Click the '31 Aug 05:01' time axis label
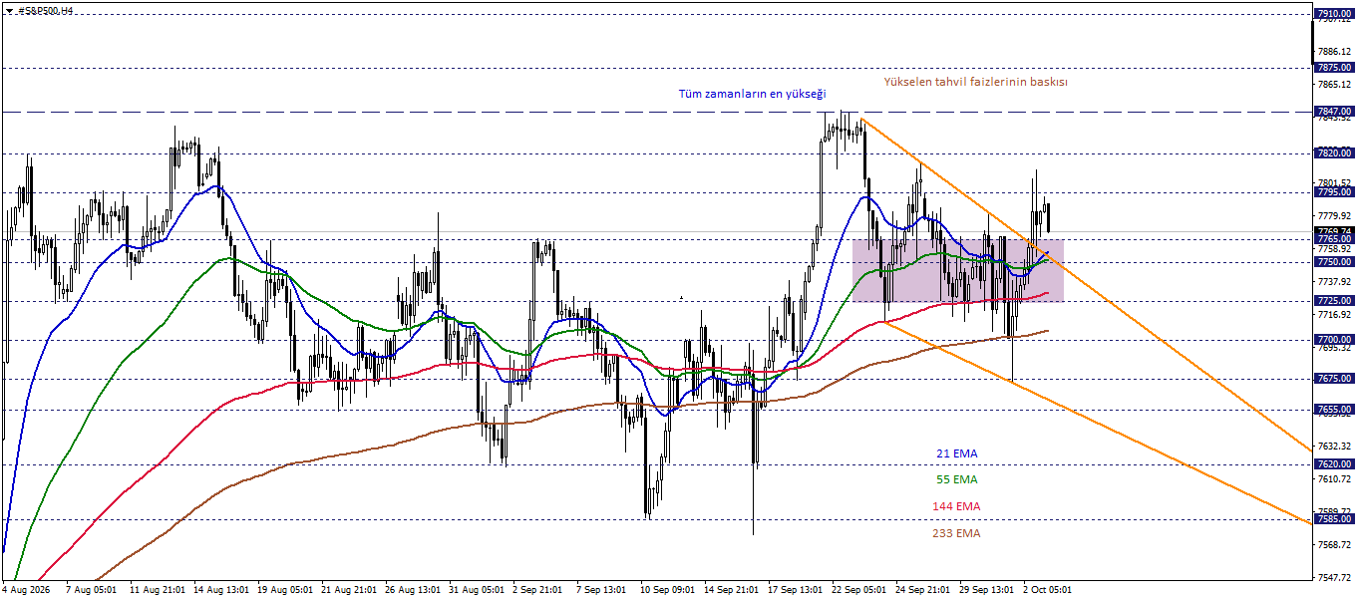 (477, 589)
